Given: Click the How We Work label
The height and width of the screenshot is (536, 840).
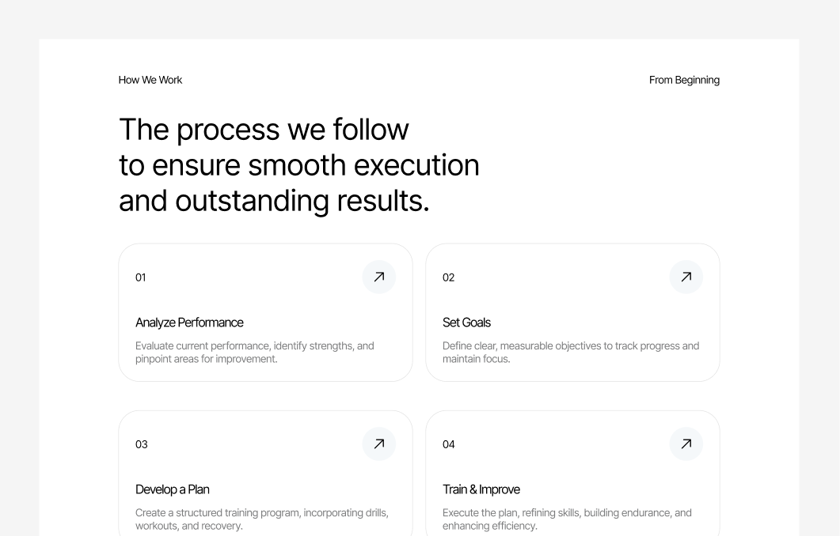Looking at the screenshot, I should click(x=150, y=80).
